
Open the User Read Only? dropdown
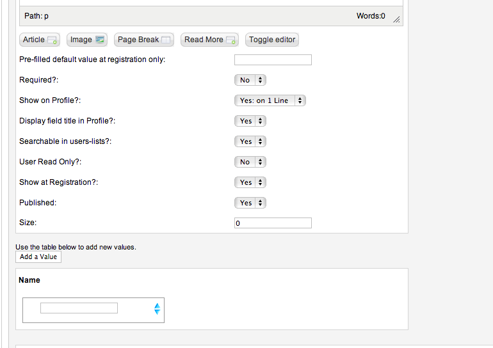tap(250, 162)
